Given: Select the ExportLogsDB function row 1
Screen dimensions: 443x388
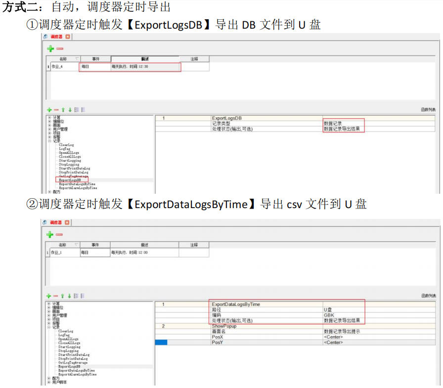Looking at the screenshot, I should click(x=295, y=118).
